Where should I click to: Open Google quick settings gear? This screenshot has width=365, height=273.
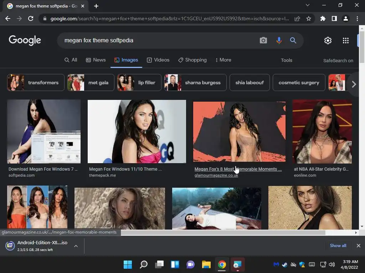[328, 41]
